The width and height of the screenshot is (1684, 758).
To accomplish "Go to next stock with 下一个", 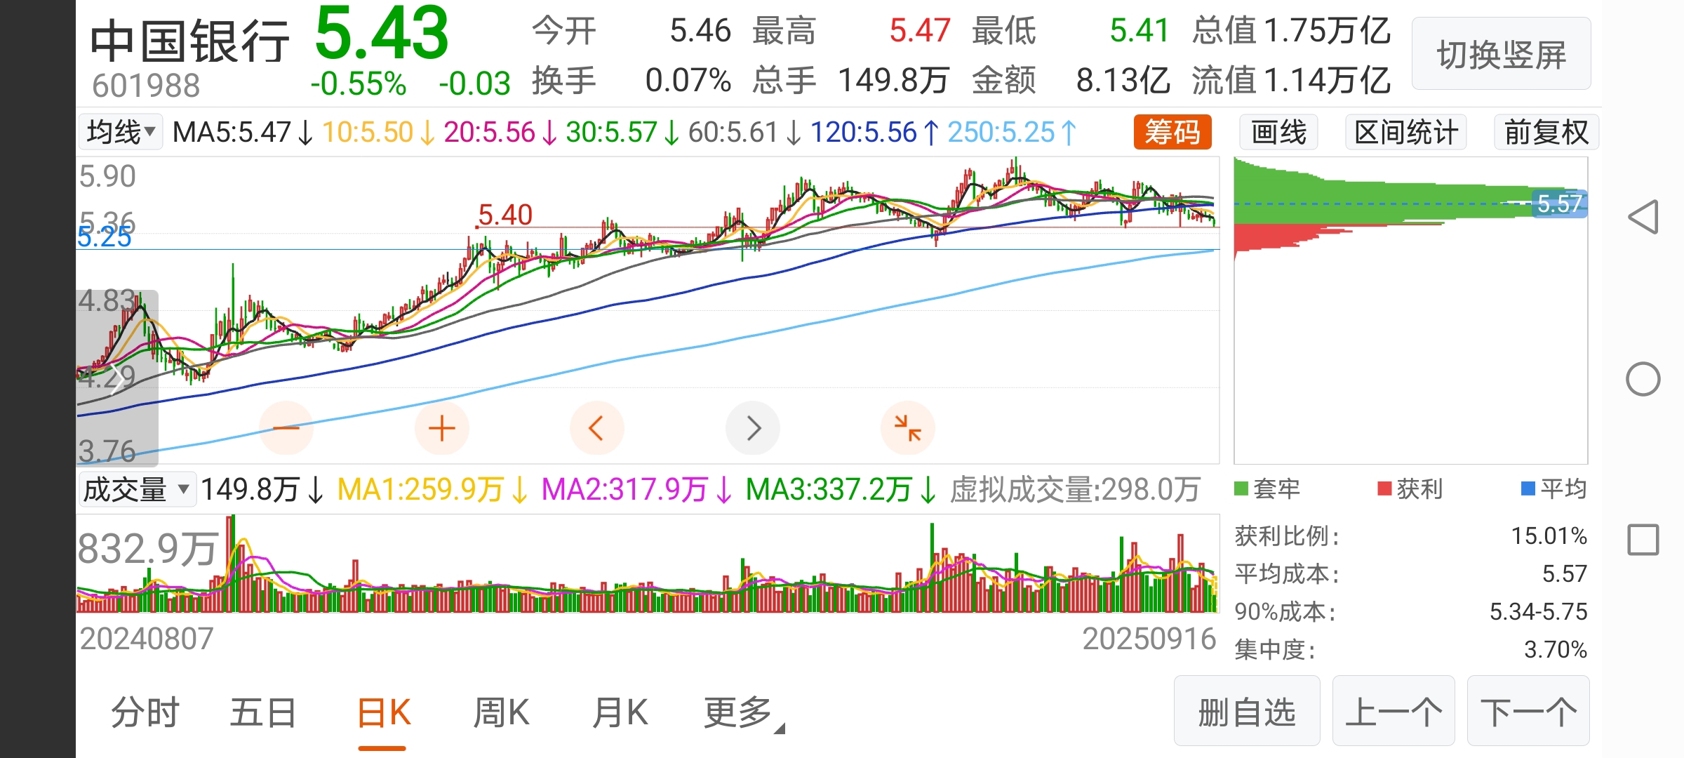I will 1528,711.
